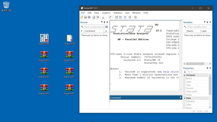This screenshot has height=122, width=217.
Task: Click the Break (stop) toolbar icon
Action: point(135,17)
